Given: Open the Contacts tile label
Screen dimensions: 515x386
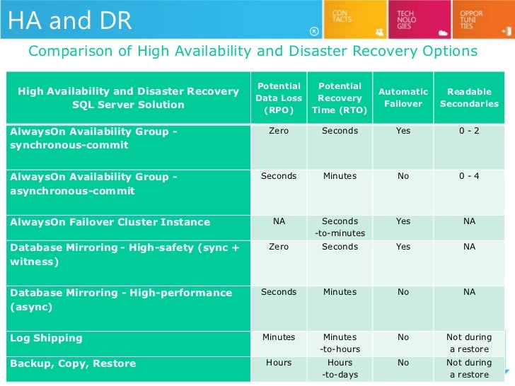Looking at the screenshot, I should point(342,16).
